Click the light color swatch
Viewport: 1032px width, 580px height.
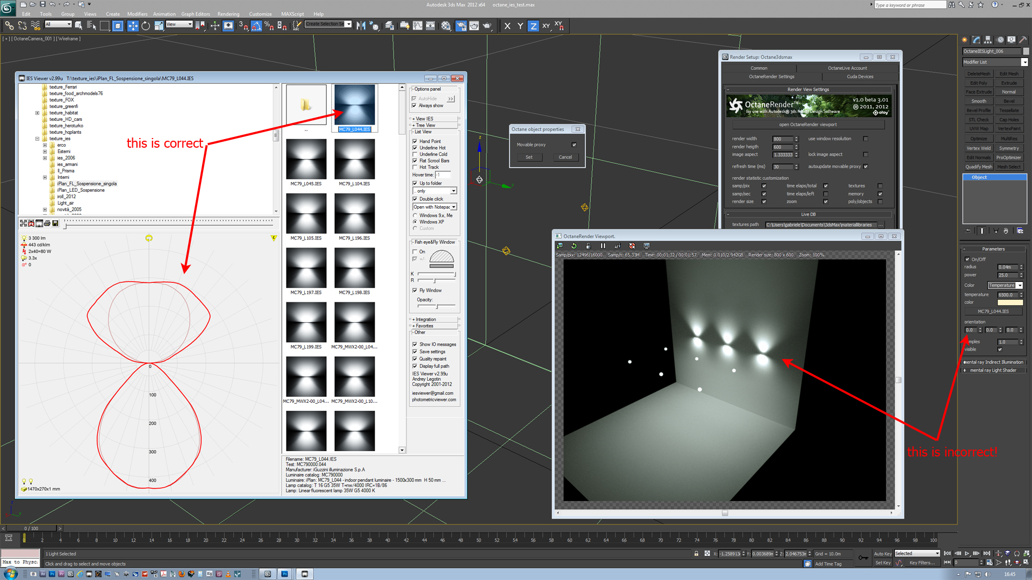1009,302
